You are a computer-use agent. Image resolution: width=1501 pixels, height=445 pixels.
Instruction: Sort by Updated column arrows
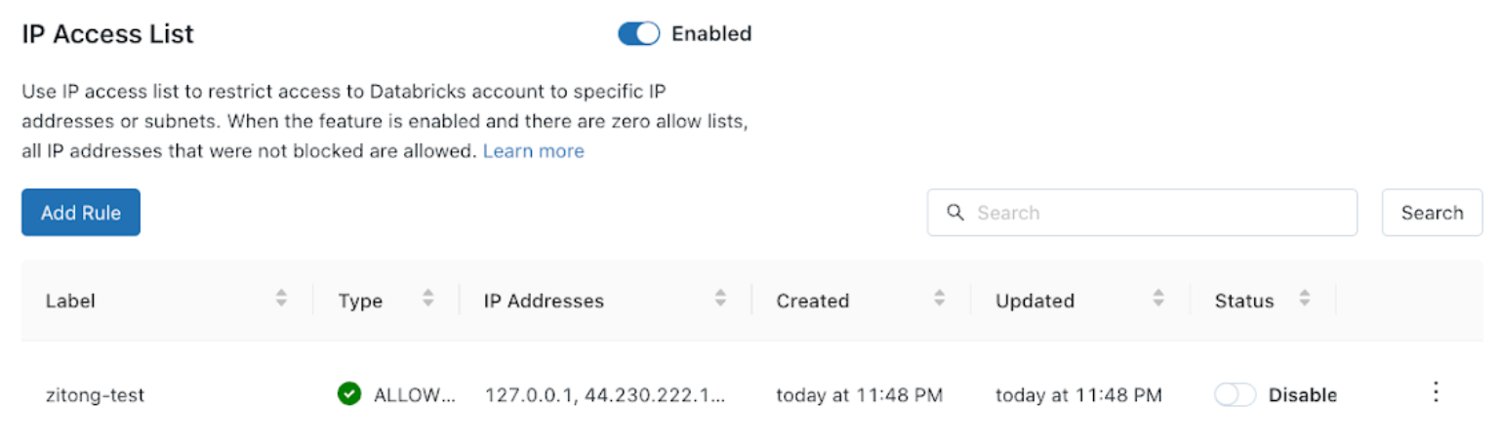(x=1158, y=300)
